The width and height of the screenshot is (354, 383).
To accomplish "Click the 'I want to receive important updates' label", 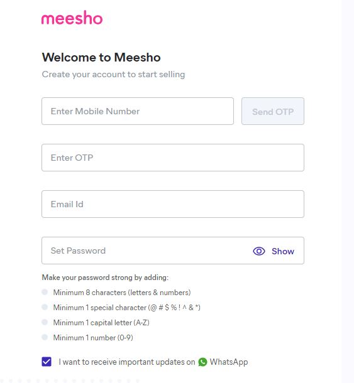I will 127,362.
